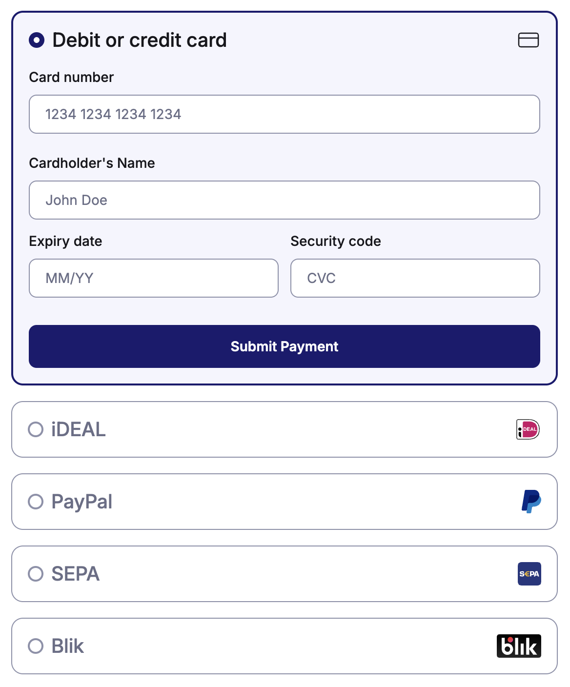Expand the PayPal payment option label
570x687 pixels.
(82, 502)
